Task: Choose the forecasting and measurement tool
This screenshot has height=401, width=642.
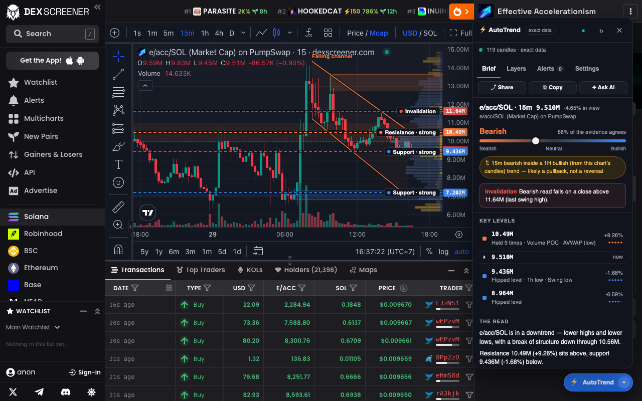Action: click(118, 128)
